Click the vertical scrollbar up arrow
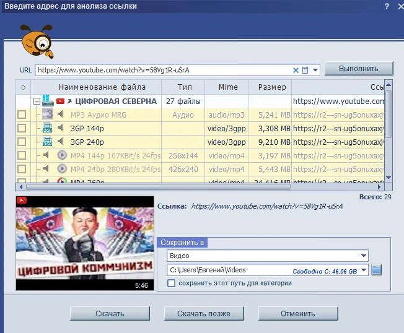 click(x=389, y=85)
